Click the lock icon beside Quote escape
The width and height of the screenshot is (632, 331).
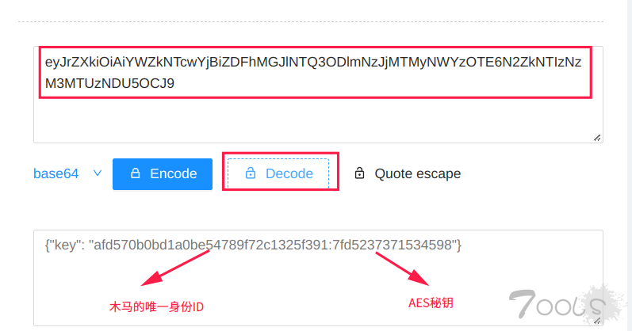359,173
